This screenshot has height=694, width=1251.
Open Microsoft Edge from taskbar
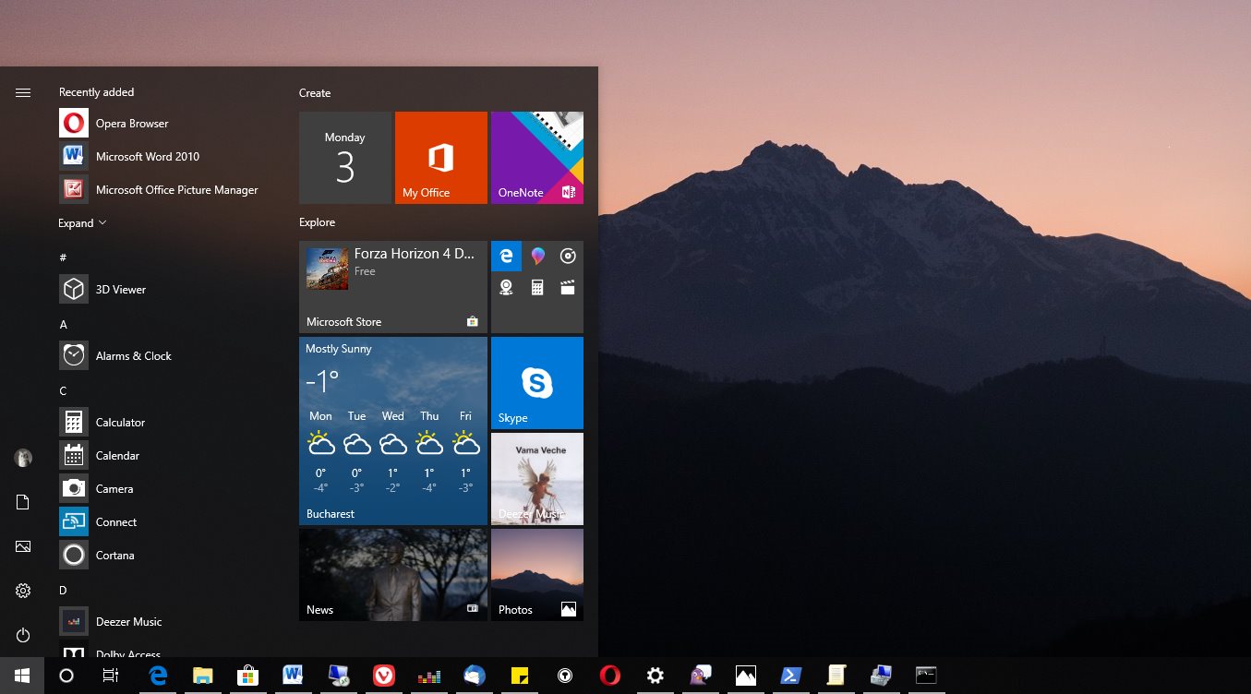pyautogui.click(x=158, y=676)
